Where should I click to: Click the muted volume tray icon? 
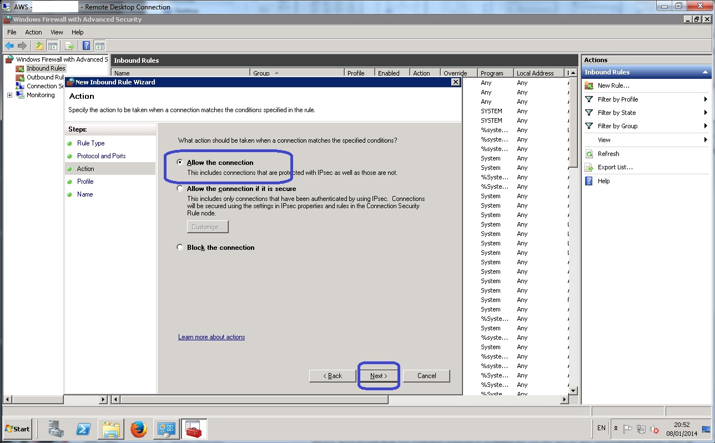[x=654, y=429]
